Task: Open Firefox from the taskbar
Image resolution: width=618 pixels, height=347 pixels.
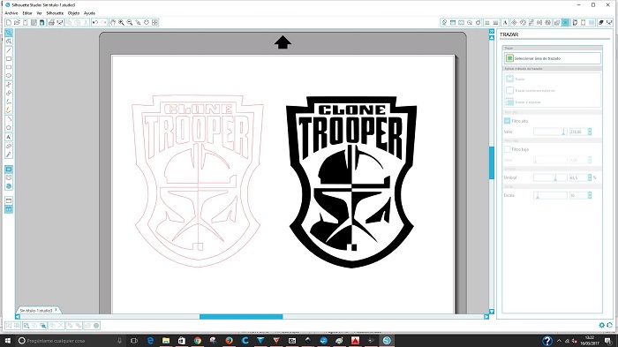Action: 229,341
